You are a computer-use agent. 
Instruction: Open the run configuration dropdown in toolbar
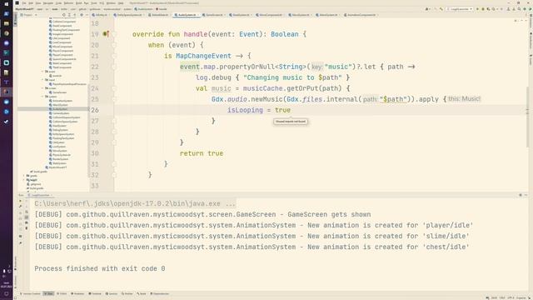(460, 9)
